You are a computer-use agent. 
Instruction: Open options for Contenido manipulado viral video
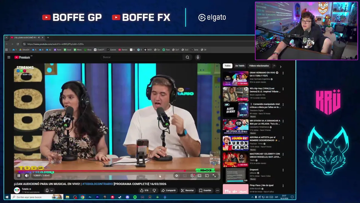pos(283,105)
